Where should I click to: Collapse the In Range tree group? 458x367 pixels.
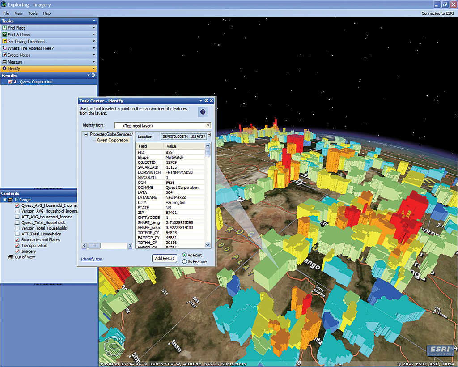(4, 200)
